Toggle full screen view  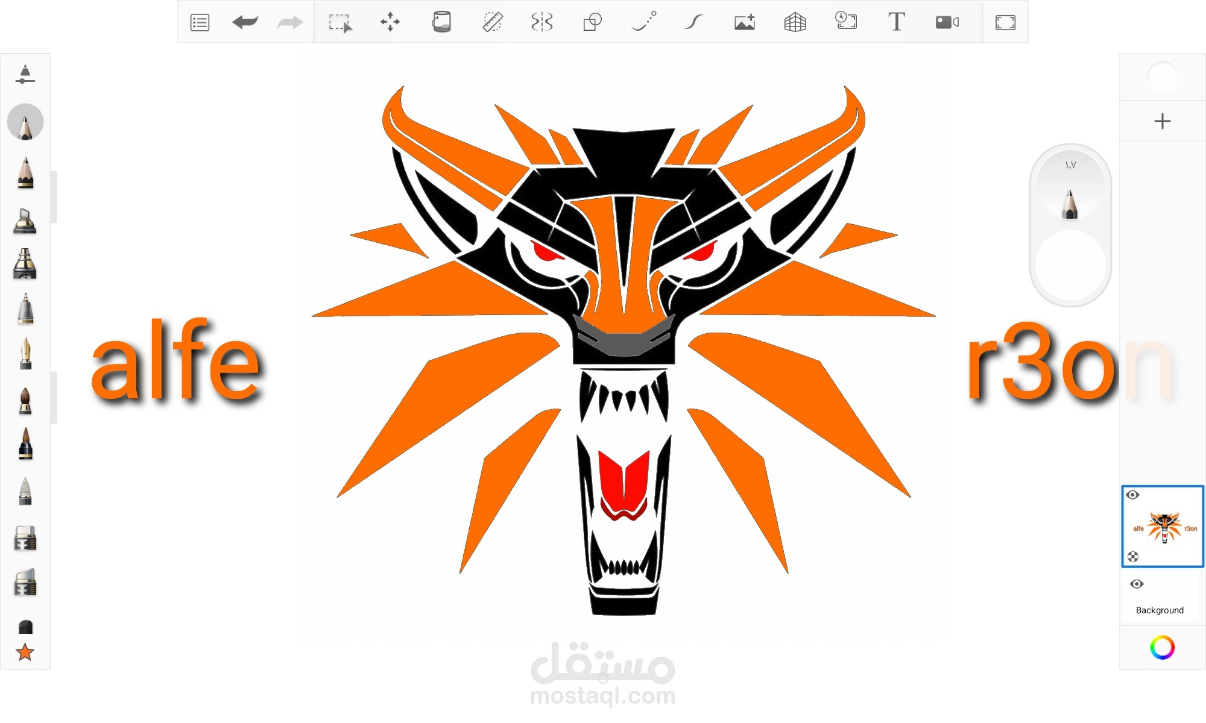(1005, 23)
